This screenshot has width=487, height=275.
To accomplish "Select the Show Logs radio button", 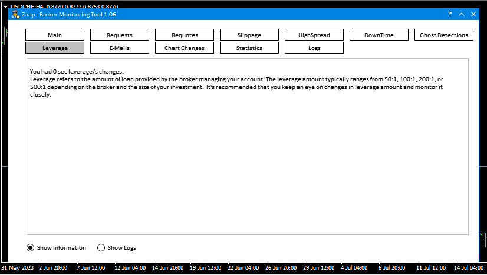I will coord(101,248).
